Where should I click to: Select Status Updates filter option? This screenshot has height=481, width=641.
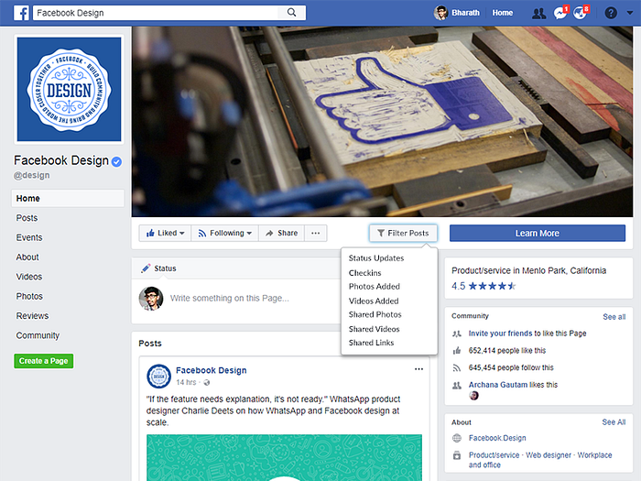point(376,258)
